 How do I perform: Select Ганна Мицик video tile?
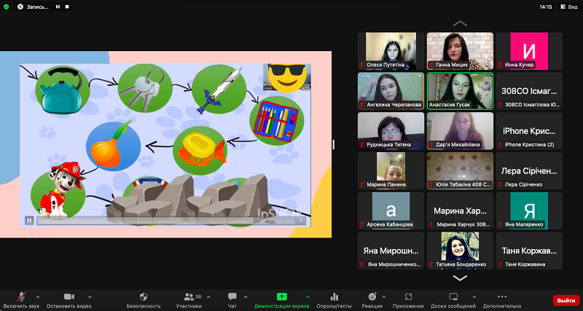click(460, 51)
